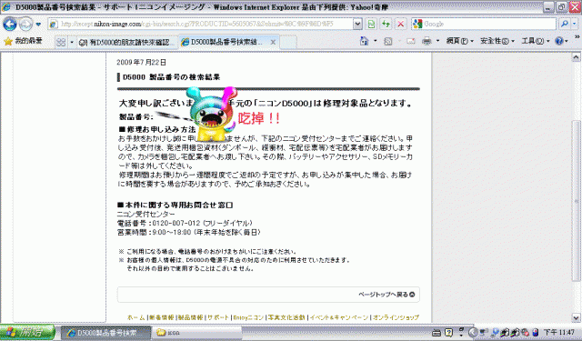The height and width of the screenshot is (341, 582).
Task: Close the D5000製品番号検索結果 tab
Action: [273, 43]
